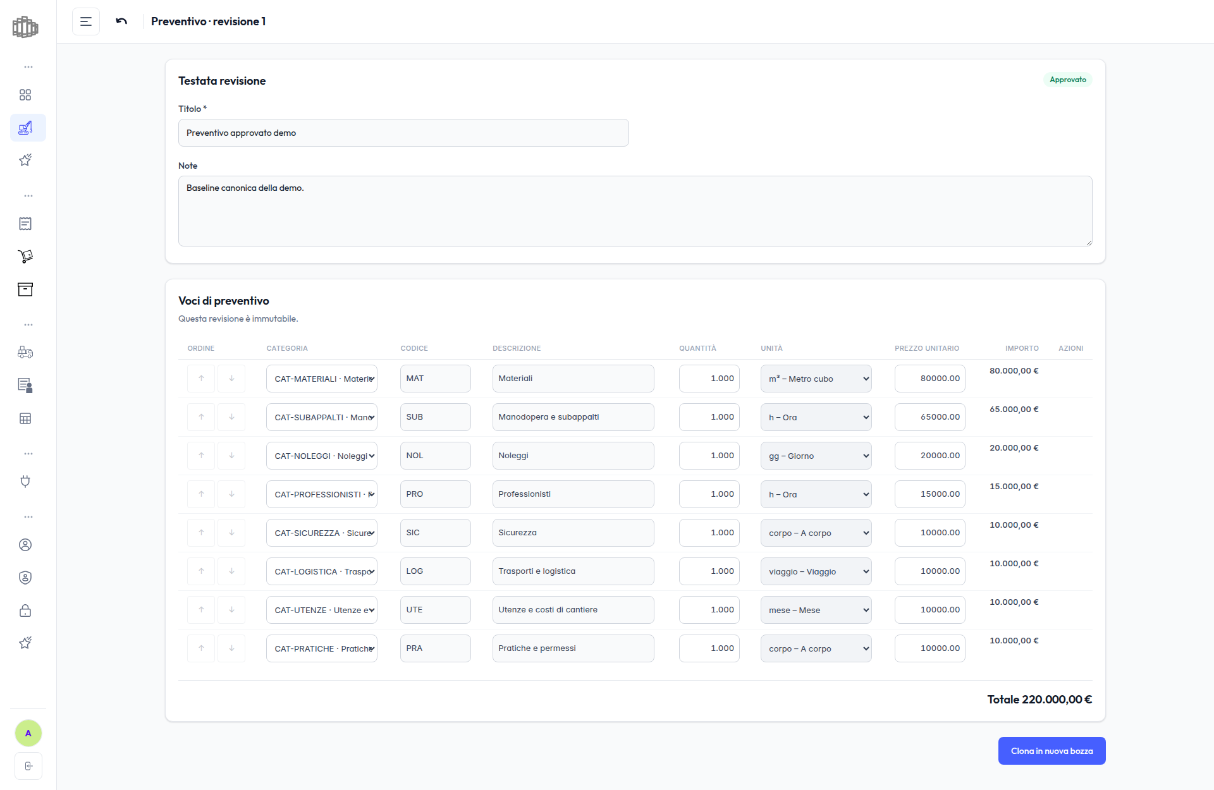The height and width of the screenshot is (790, 1214).
Task: Click the app logo in the sidebar
Action: click(x=25, y=27)
